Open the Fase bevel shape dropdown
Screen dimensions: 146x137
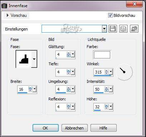(x=34, y=59)
